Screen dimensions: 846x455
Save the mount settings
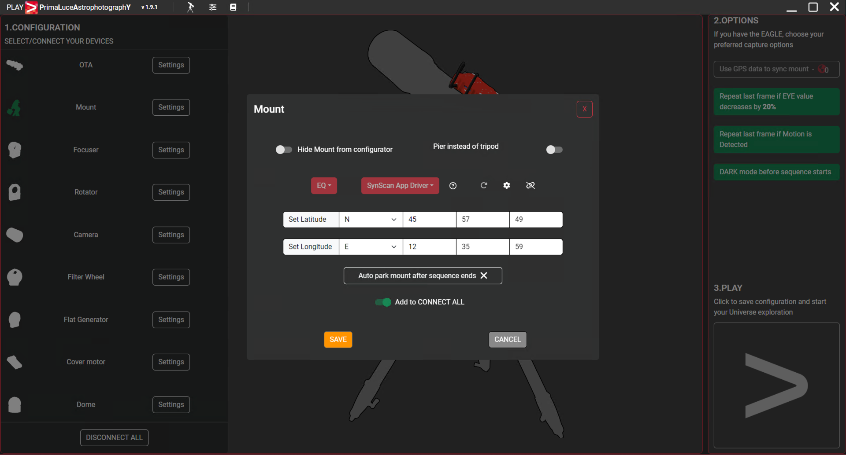point(338,340)
